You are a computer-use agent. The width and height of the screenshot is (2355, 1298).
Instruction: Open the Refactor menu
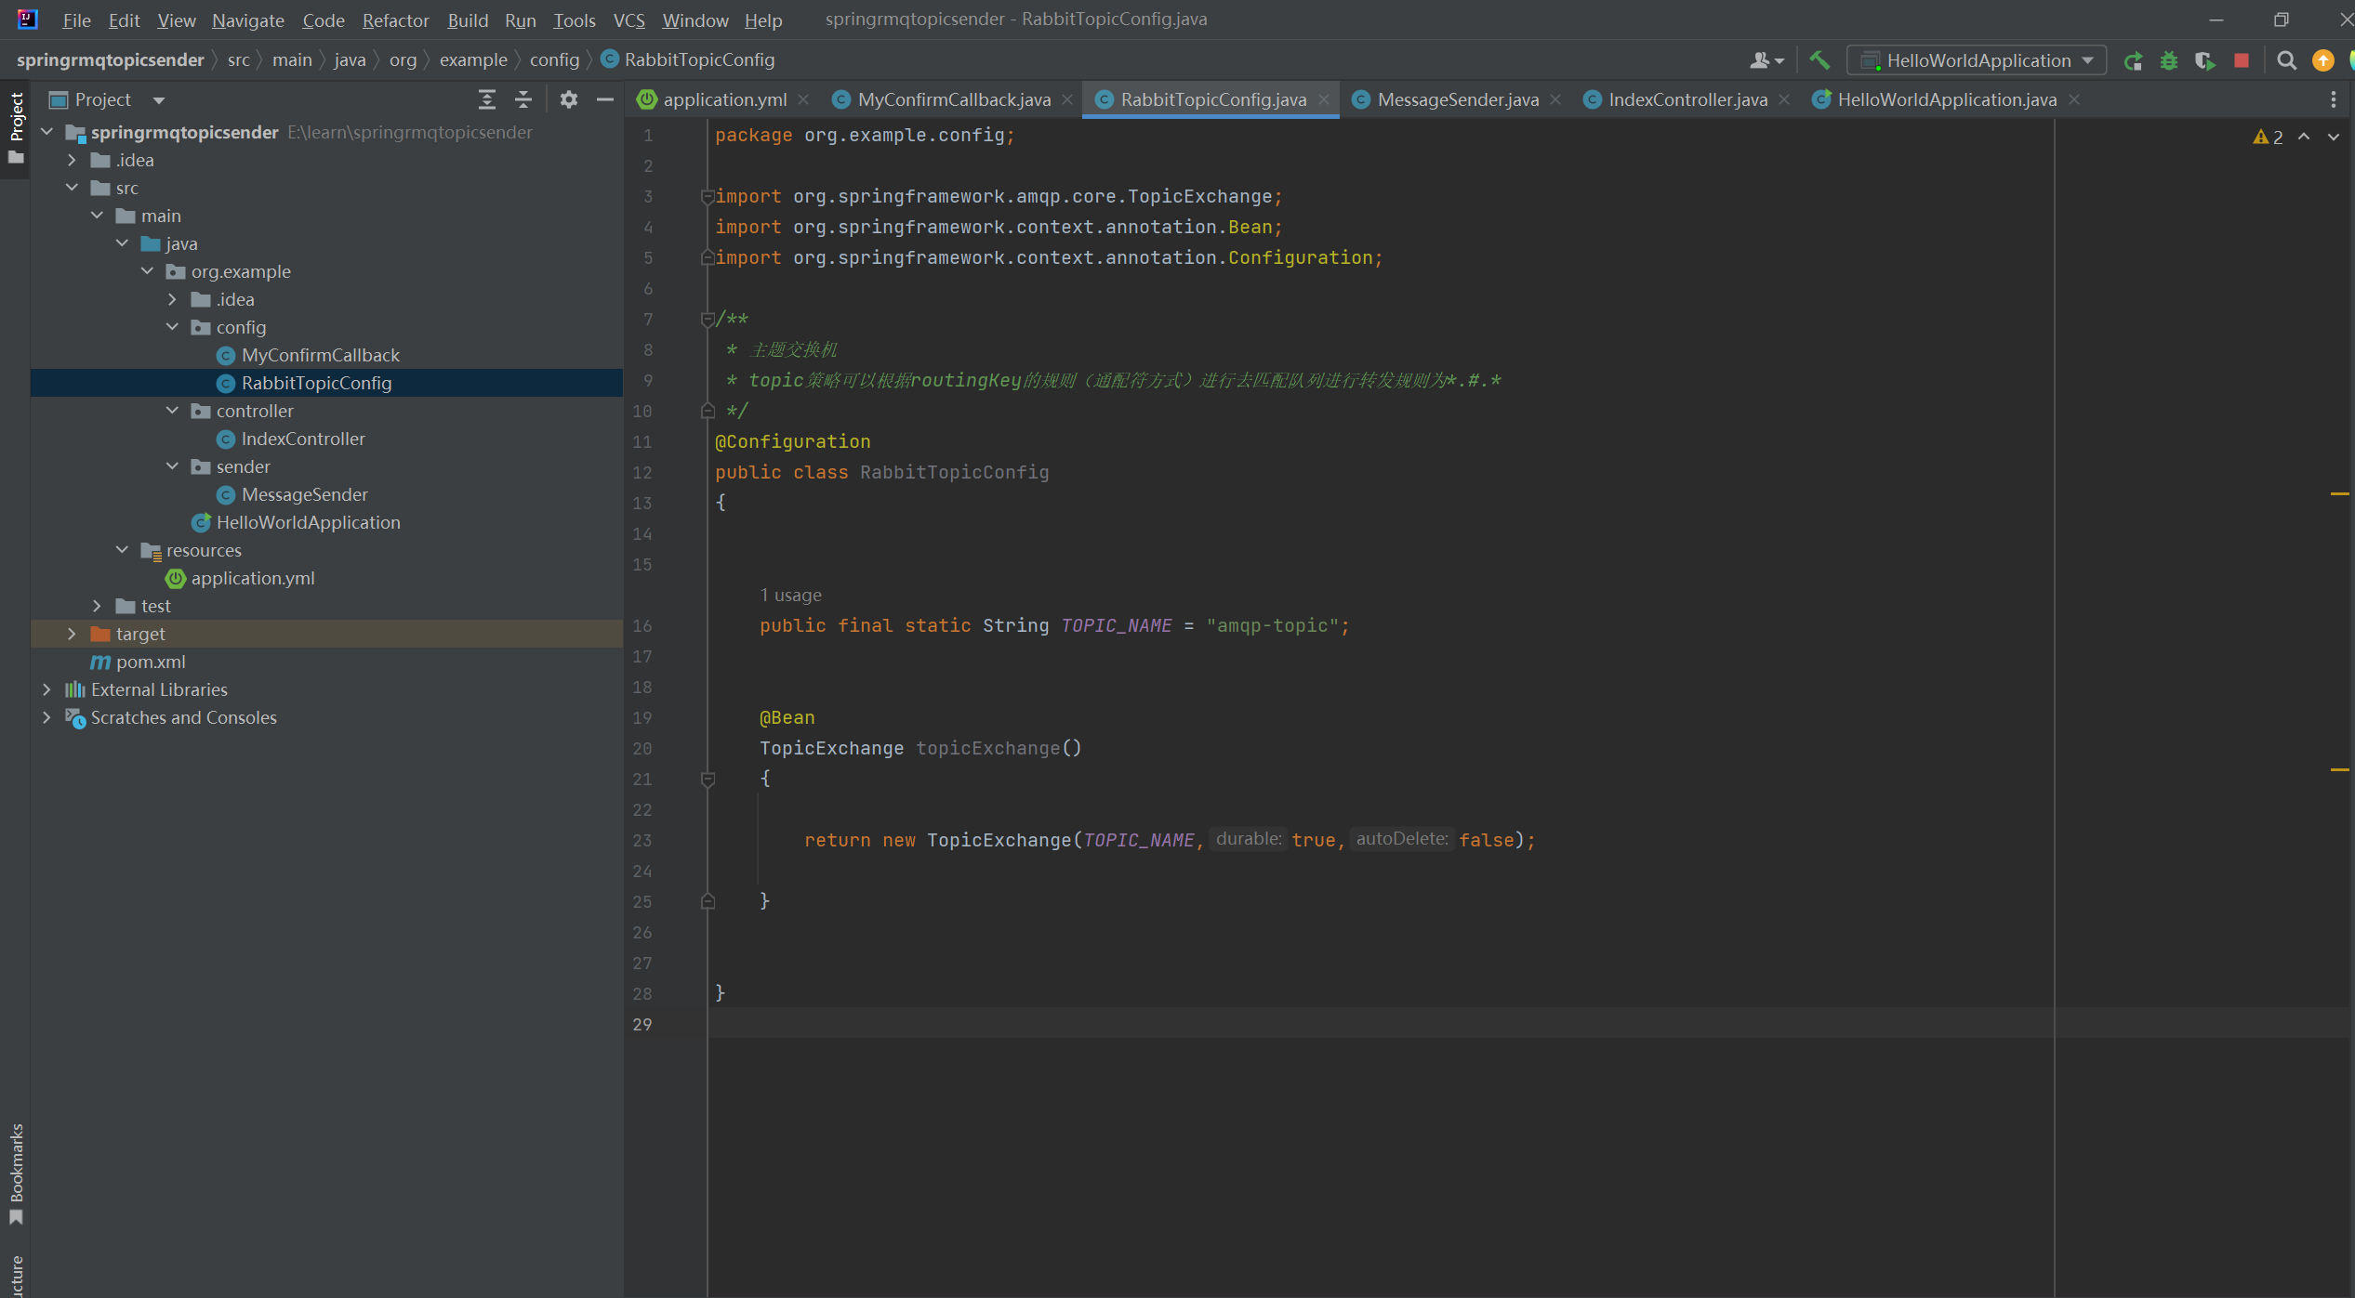[395, 20]
